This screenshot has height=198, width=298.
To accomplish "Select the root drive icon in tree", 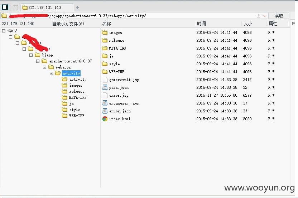I will 10,31.
